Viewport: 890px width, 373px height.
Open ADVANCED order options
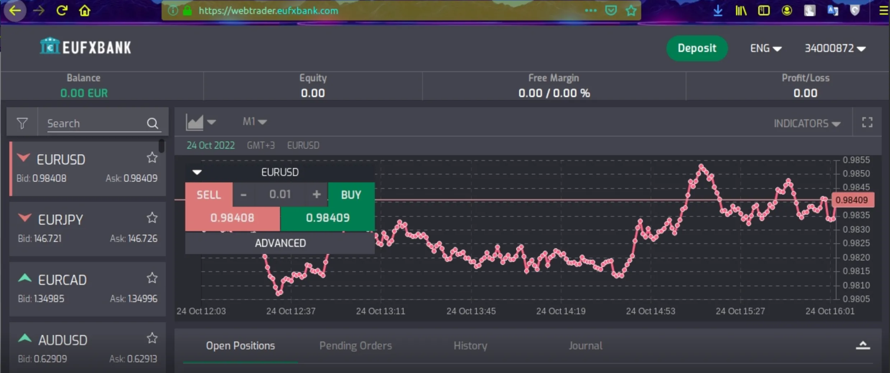click(280, 243)
